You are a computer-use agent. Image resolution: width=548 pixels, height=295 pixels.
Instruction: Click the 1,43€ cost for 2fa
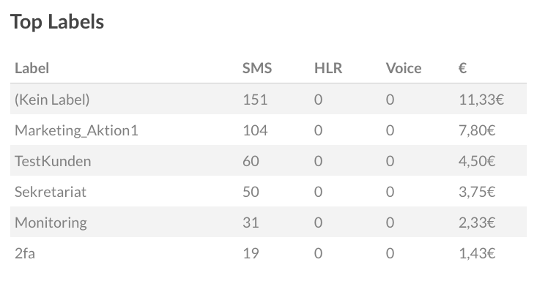(477, 253)
